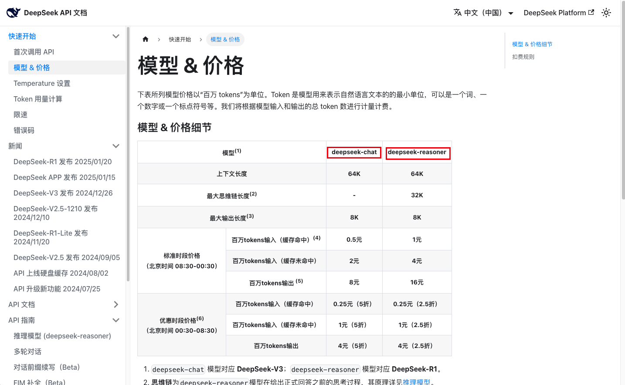Click the 模型 & 价格 breadcrumb chip
This screenshot has height=385, width=625.
(225, 39)
